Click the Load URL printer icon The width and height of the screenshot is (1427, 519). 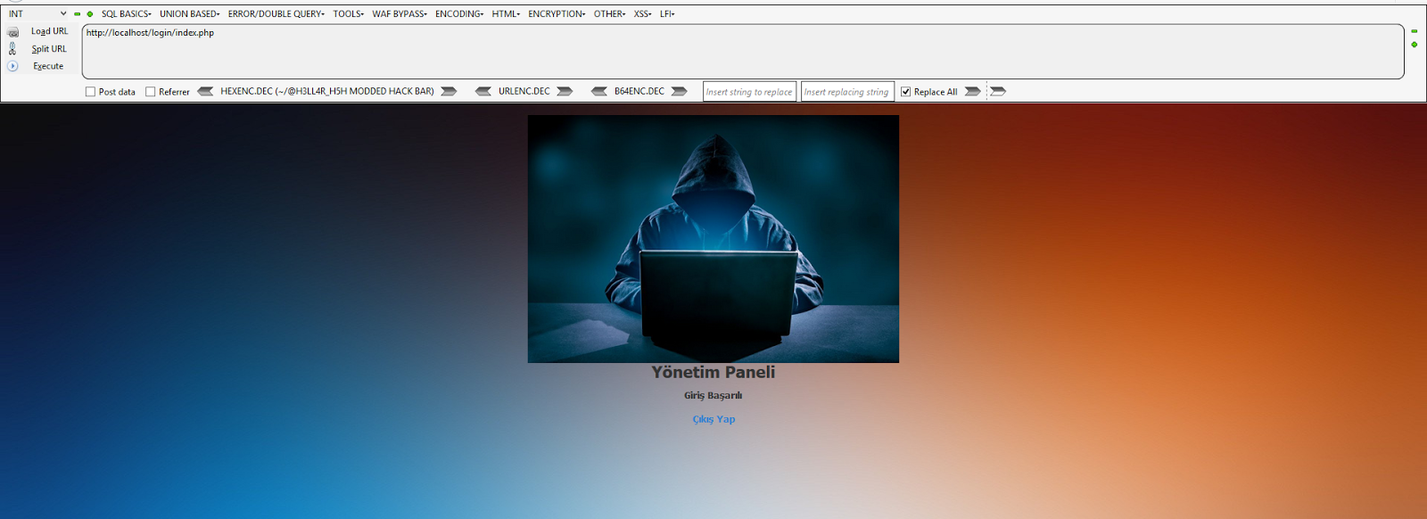(x=12, y=31)
